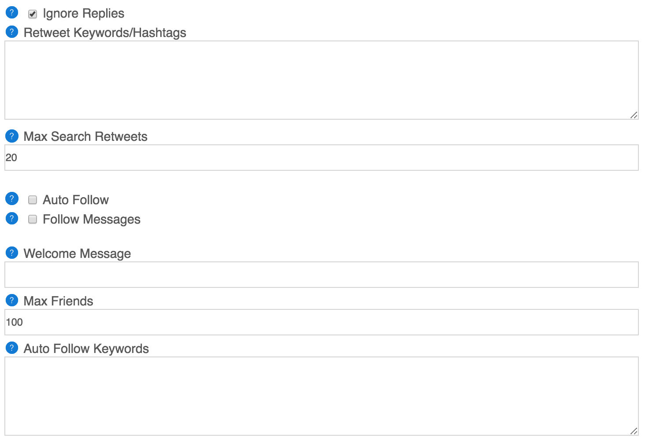
Task: Uncheck the Ignore Replies checkbox
Action: (33, 14)
